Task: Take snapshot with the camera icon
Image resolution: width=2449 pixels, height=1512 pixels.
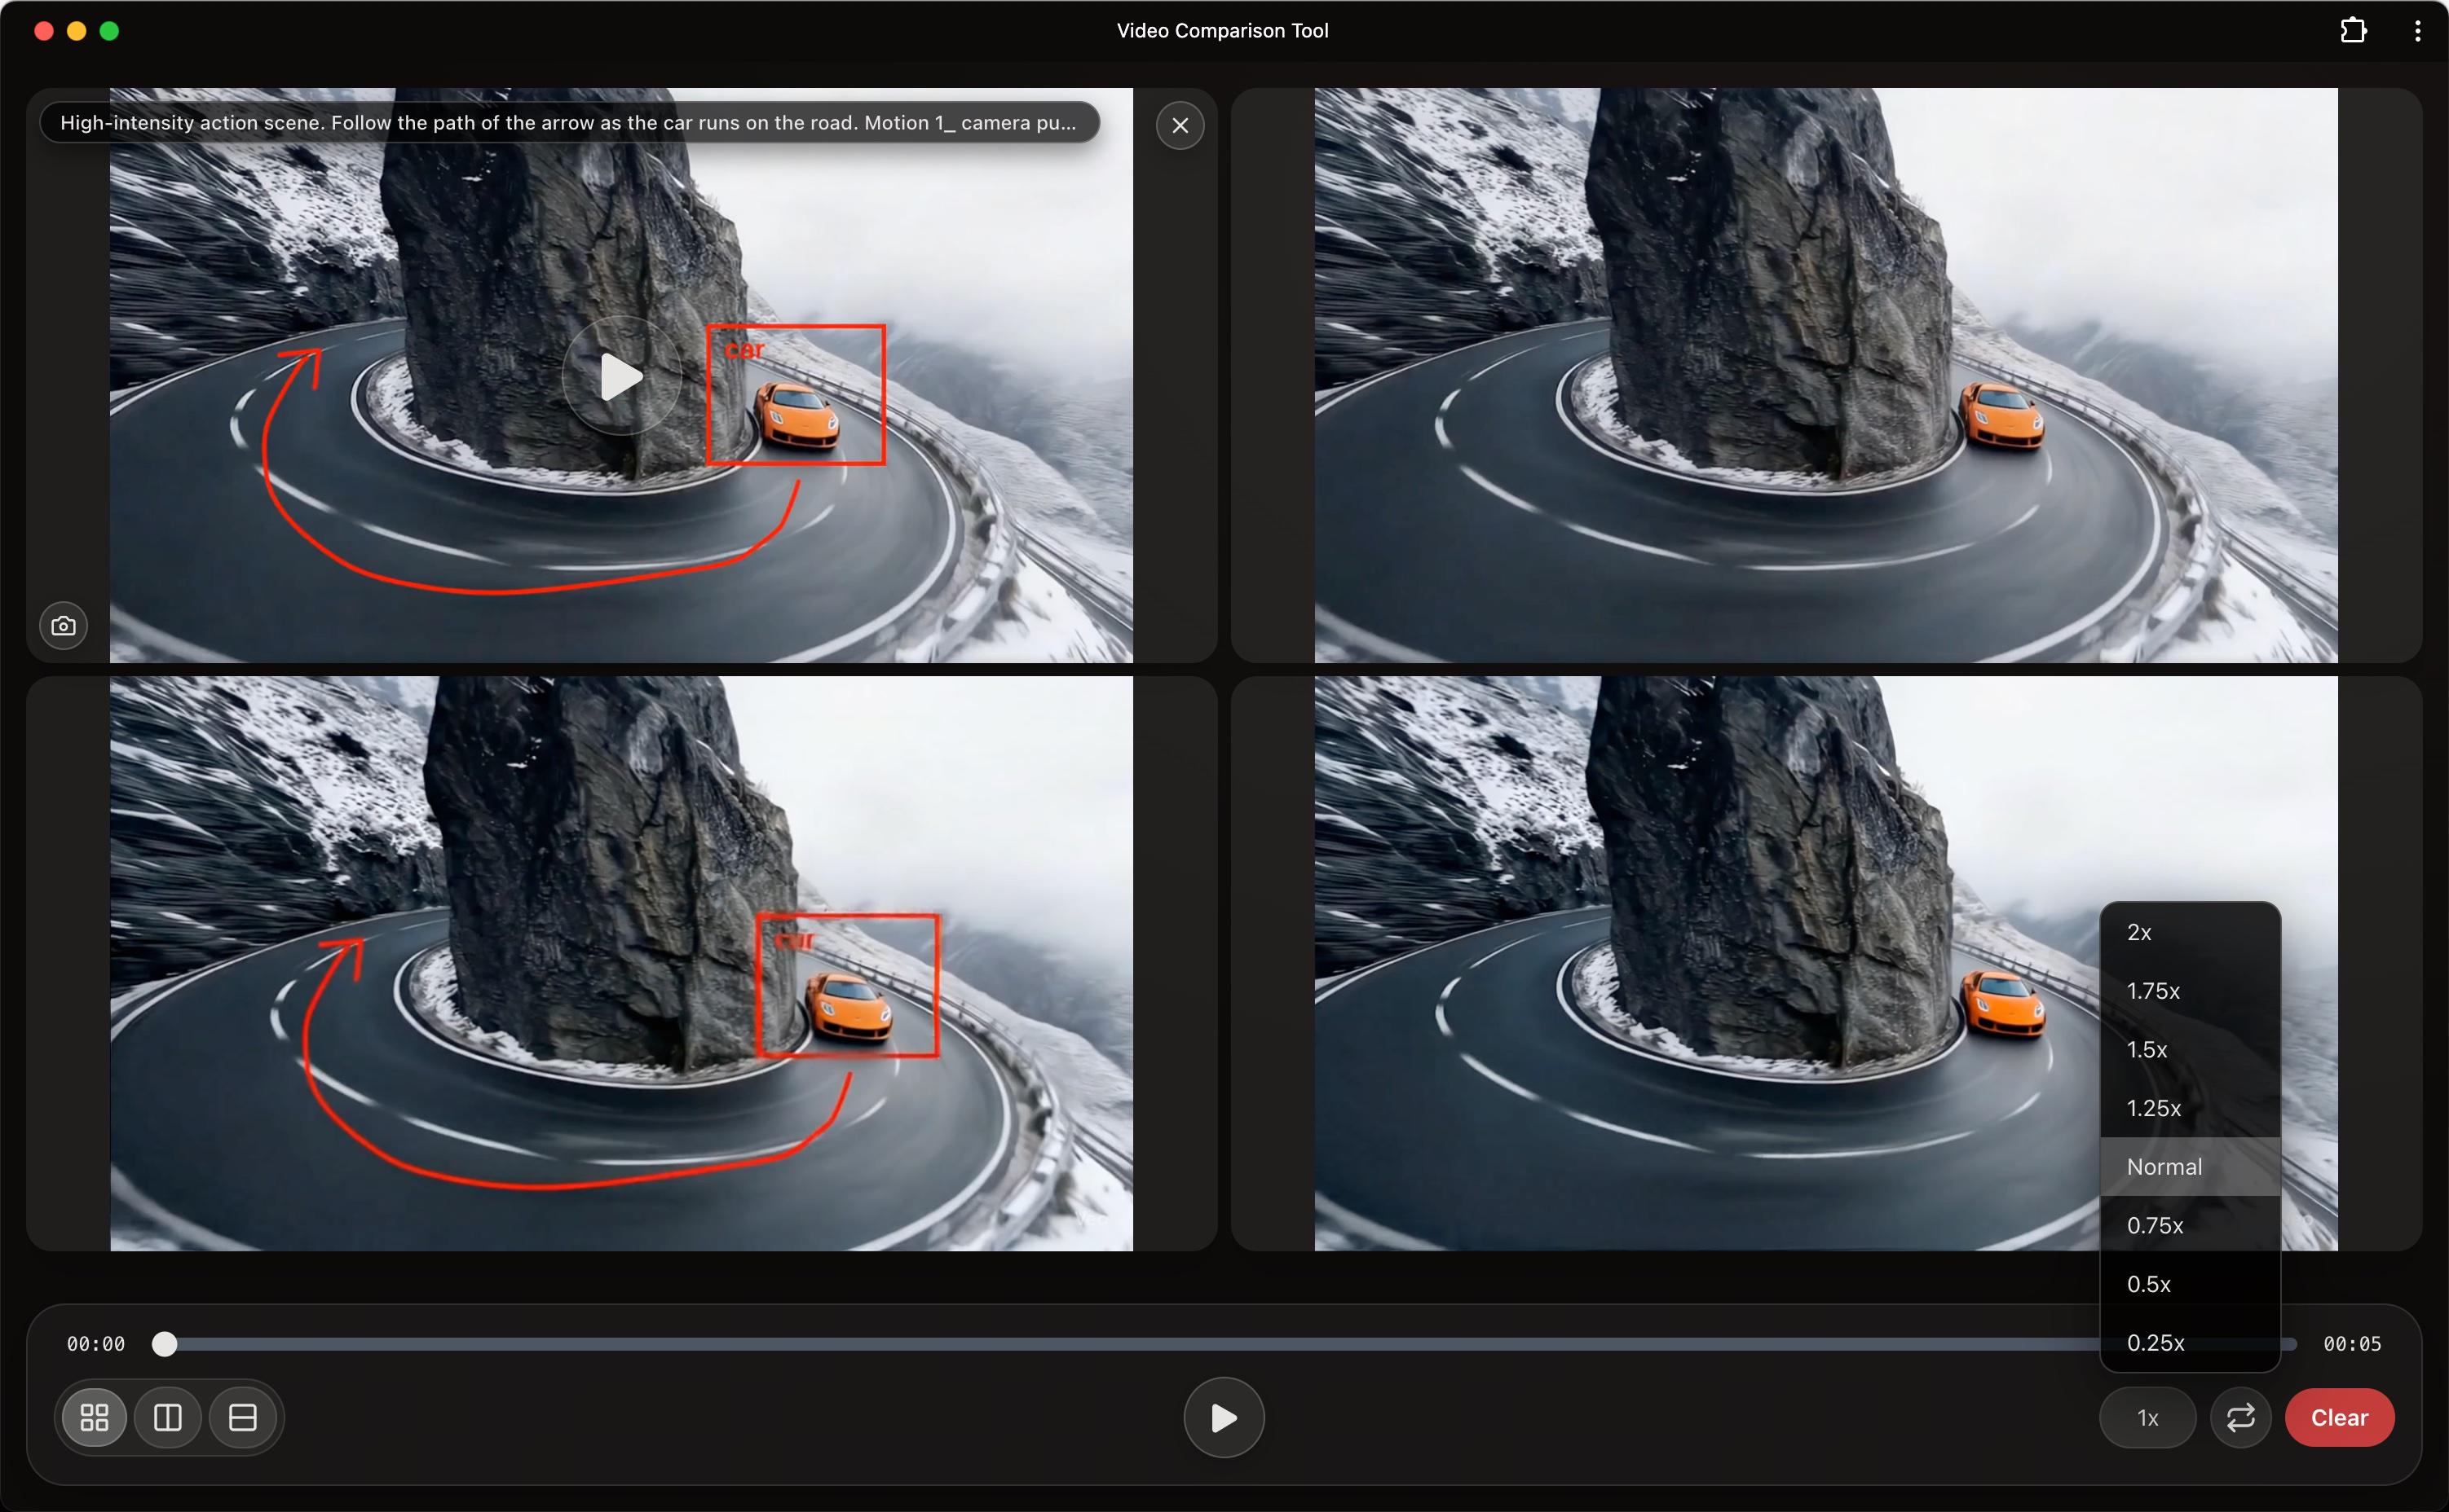Action: (x=63, y=626)
